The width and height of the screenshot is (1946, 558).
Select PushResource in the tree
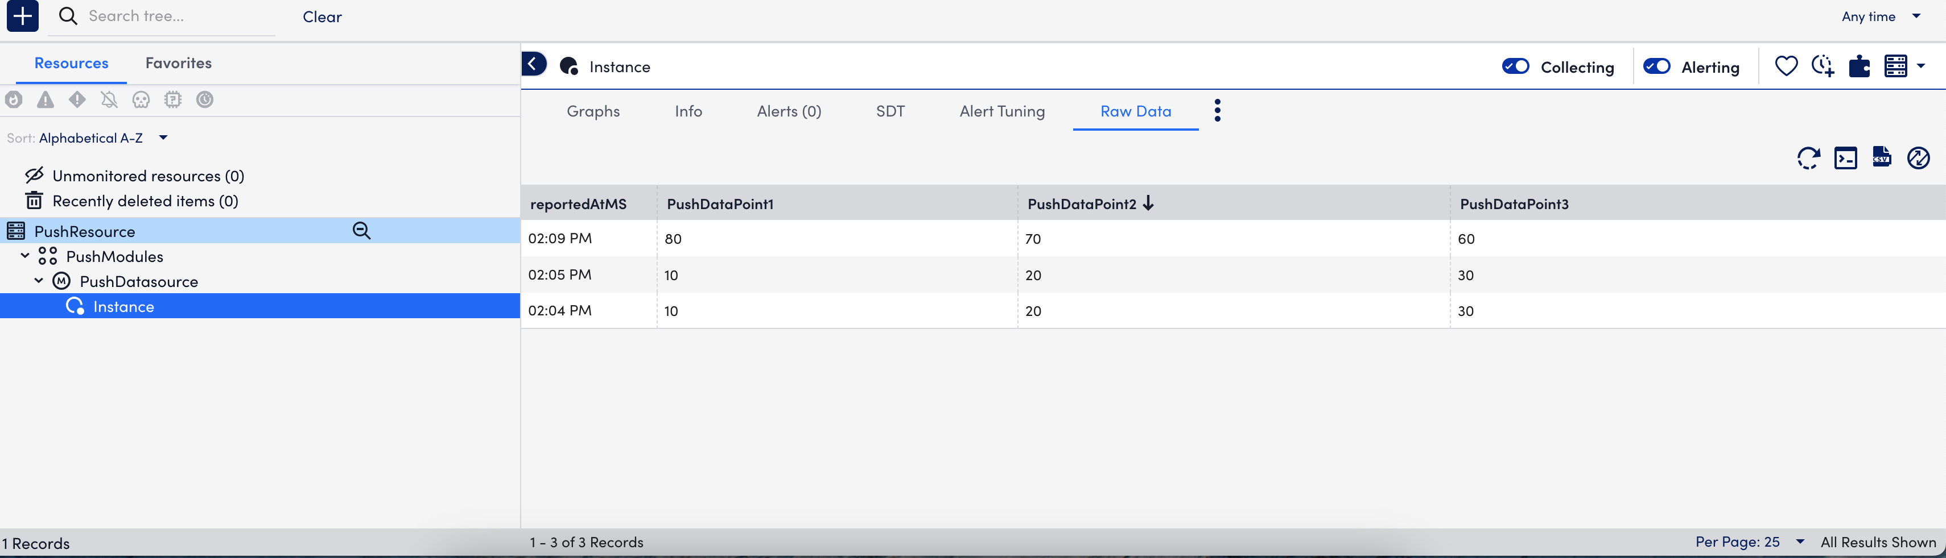[x=85, y=231]
